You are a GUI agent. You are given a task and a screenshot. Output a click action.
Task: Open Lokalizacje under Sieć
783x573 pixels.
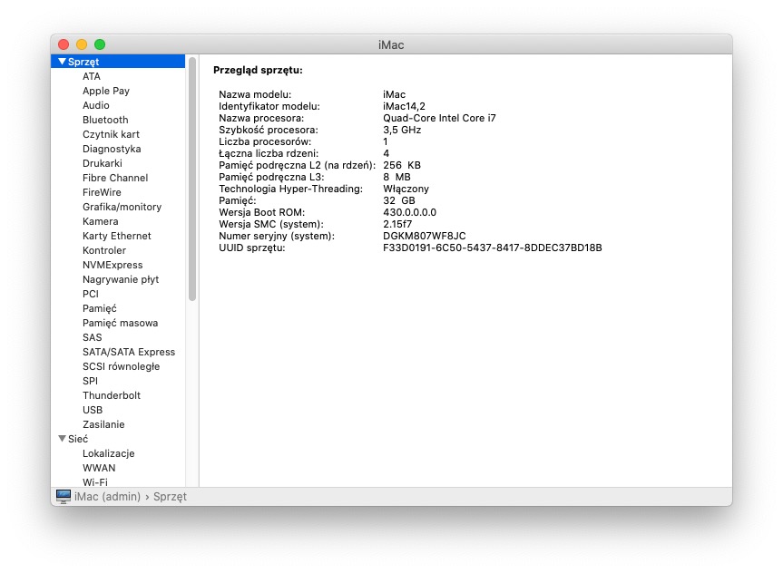[108, 453]
